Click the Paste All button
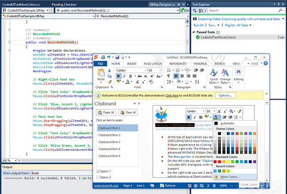Viewport: 287px width, 194px height. 106,112
